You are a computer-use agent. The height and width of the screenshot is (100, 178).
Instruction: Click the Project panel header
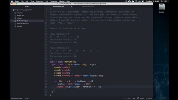[27, 7]
